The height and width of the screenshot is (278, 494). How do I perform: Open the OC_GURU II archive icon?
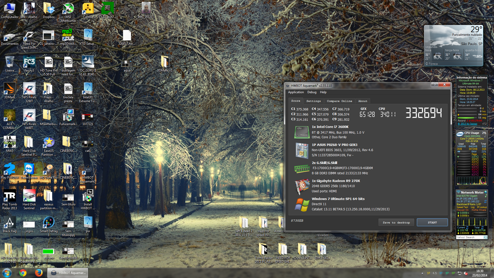point(88,66)
